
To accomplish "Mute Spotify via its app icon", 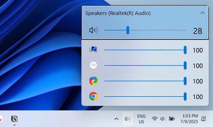I will click(x=93, y=65).
